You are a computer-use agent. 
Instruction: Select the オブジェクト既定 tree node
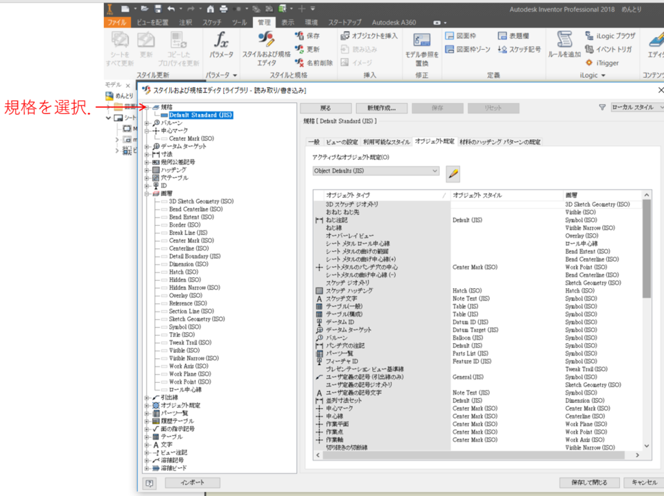tap(180, 405)
